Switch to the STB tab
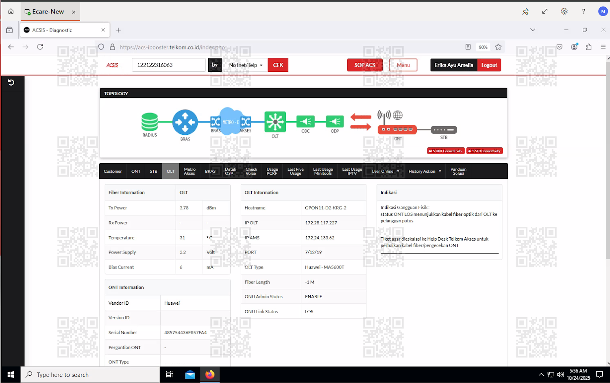The width and height of the screenshot is (610, 383). tap(153, 171)
